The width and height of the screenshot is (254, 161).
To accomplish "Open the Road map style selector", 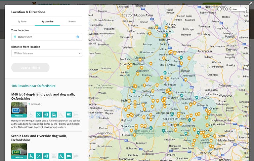I will 238,9.
